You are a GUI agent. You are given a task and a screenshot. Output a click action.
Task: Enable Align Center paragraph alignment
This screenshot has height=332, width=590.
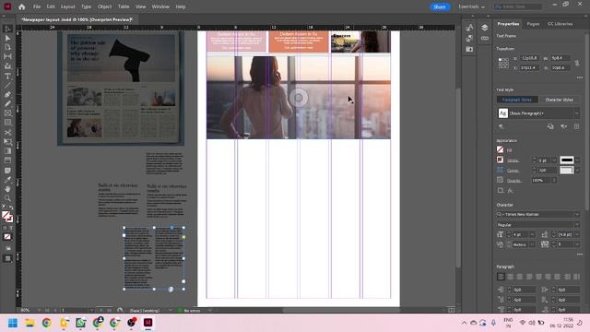(x=510, y=277)
